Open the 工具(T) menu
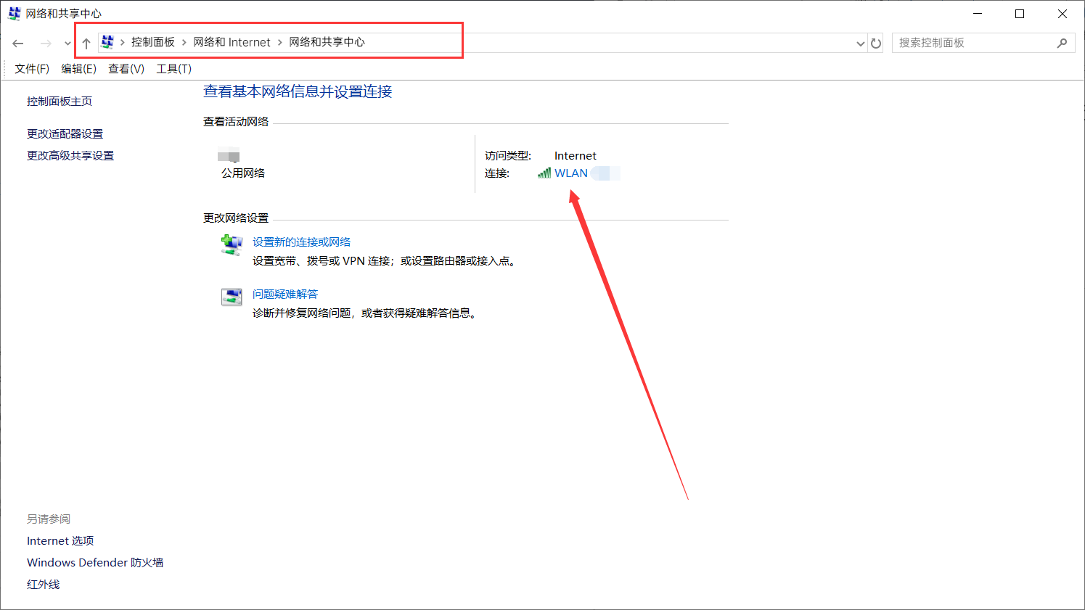1085x610 pixels. (174, 69)
